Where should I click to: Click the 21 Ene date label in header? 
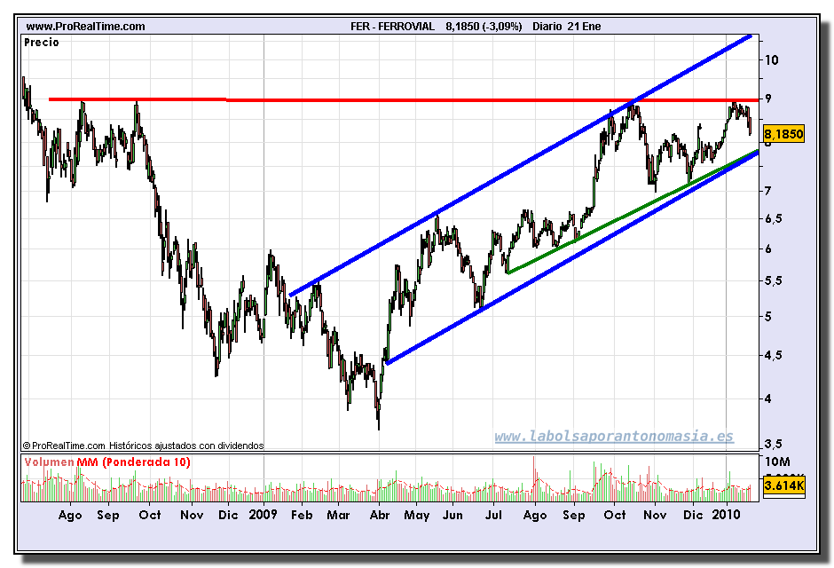tap(584, 26)
